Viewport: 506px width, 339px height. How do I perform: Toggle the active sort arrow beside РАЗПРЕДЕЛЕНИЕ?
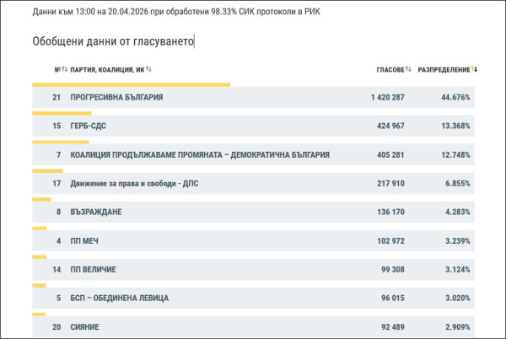[475, 69]
